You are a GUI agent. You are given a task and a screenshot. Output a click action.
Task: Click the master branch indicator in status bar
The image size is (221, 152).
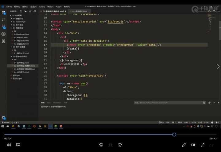tap(6, 123)
